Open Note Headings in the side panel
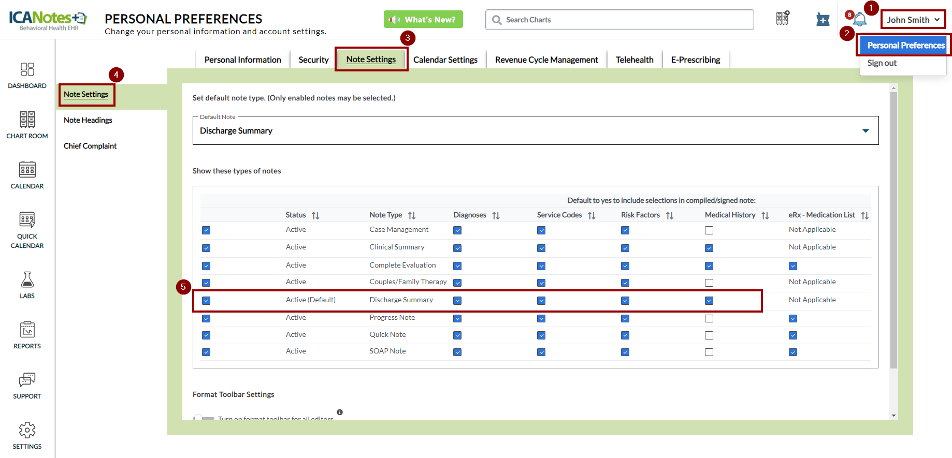 click(88, 120)
